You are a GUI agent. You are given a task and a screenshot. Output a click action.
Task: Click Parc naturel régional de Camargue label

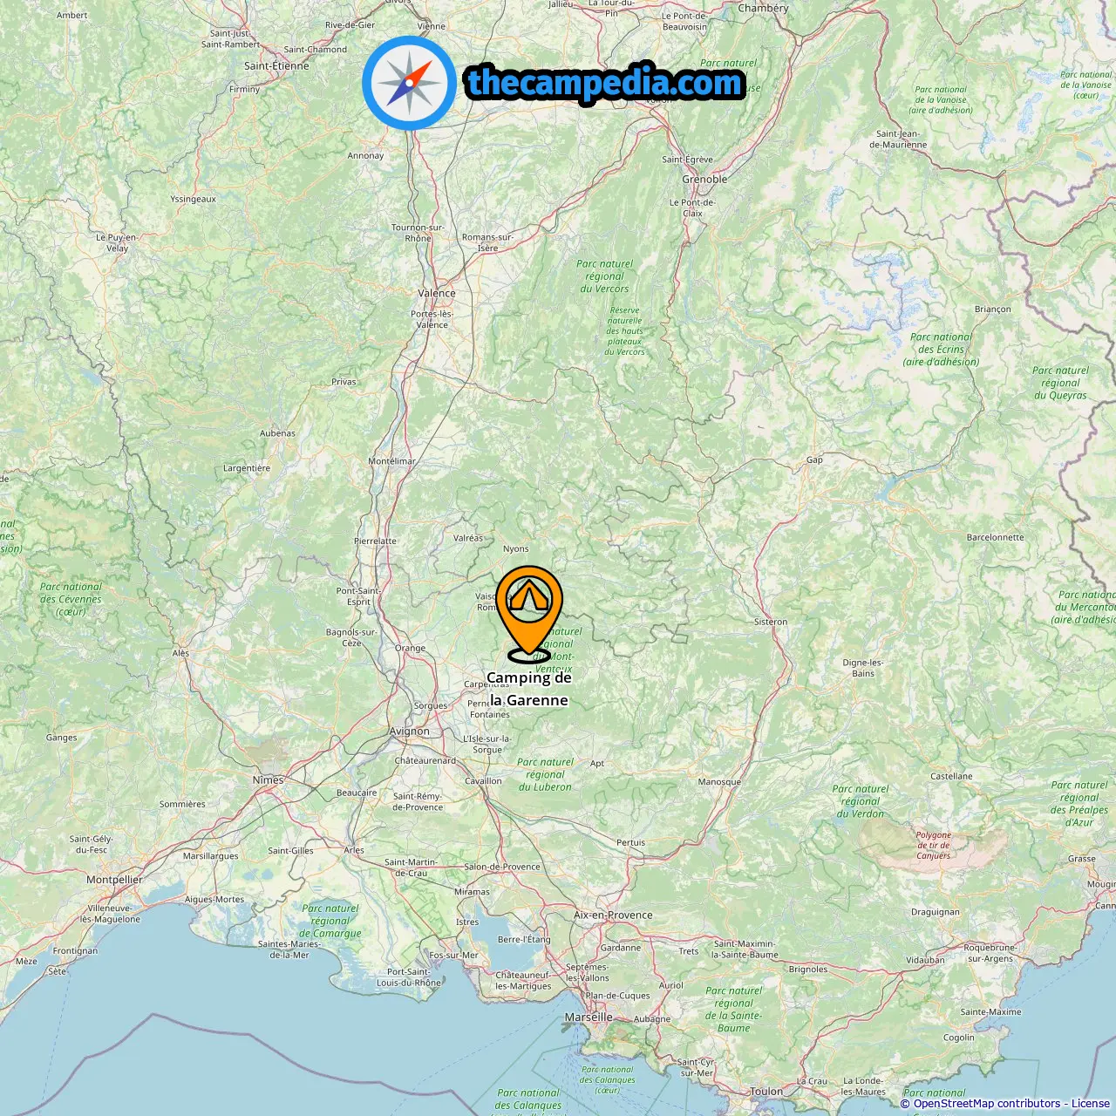(x=330, y=921)
